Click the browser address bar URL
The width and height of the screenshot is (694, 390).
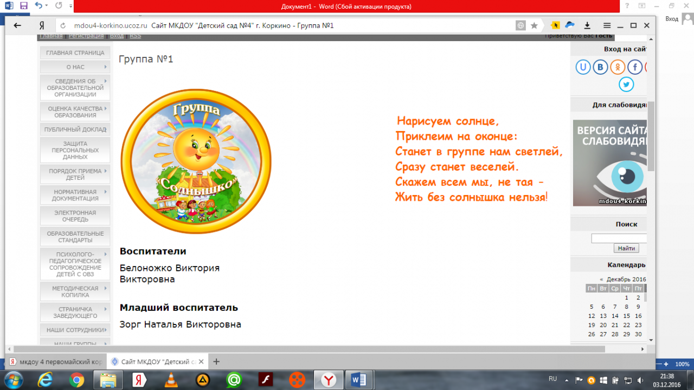(110, 25)
